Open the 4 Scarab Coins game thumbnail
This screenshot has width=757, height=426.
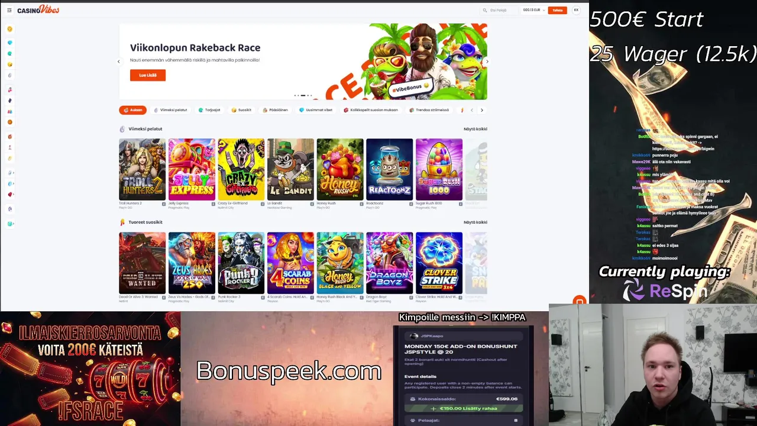coord(290,263)
